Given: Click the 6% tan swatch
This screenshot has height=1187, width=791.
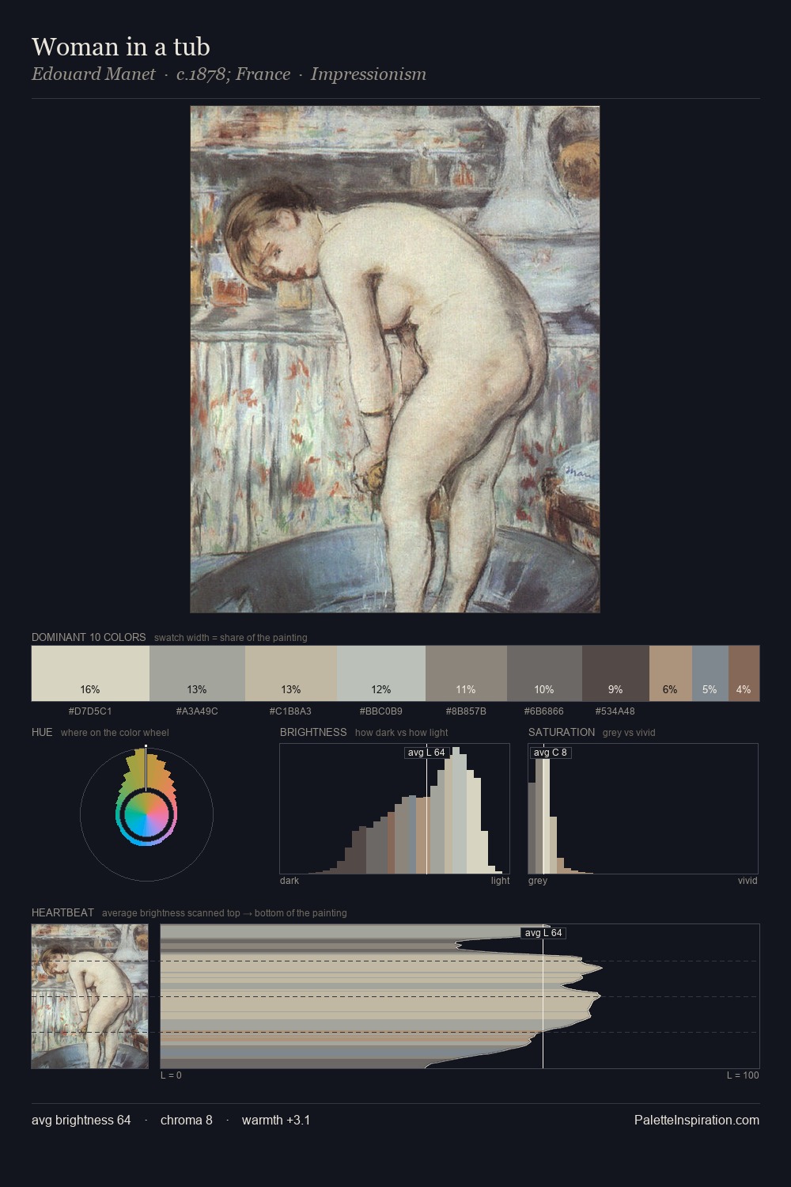Looking at the screenshot, I should [671, 673].
